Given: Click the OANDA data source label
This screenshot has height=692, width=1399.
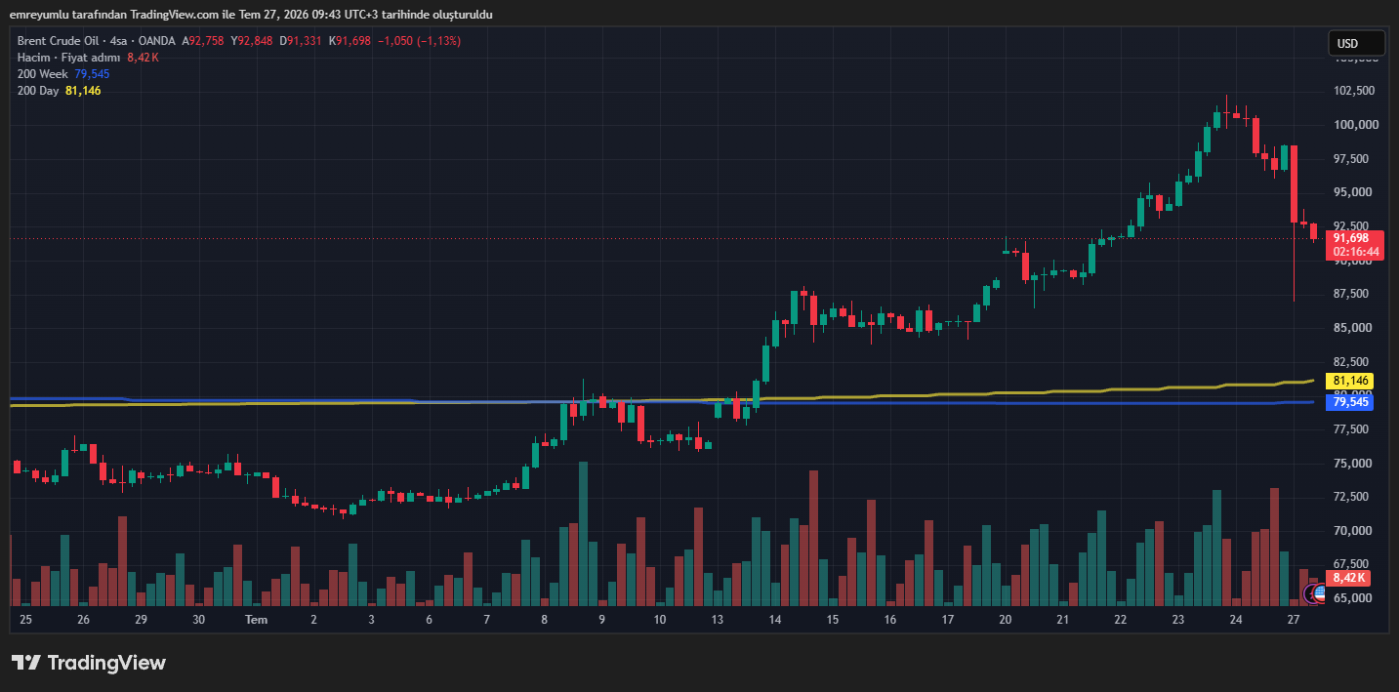Looking at the screenshot, I should 156,41.
